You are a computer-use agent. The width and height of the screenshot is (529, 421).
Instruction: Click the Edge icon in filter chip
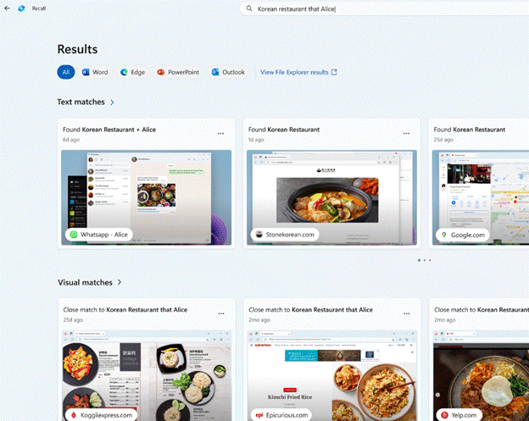click(124, 72)
